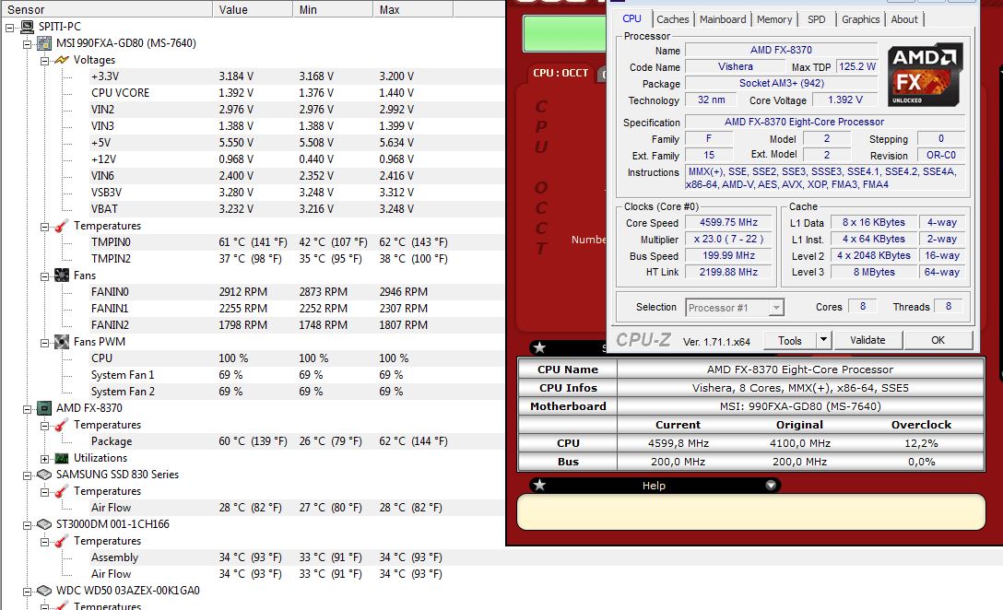Viewport: 1003px width, 610px height.
Task: Click the star icon on the Help bar
Action: (x=540, y=486)
